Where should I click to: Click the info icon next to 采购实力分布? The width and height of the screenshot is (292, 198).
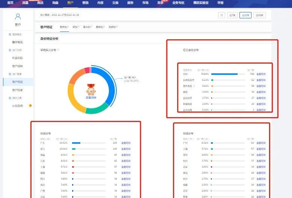[x=58, y=50]
